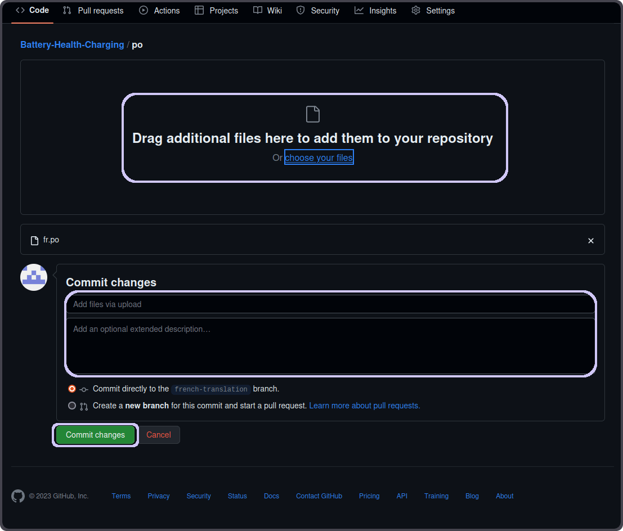Select commit directly to french-translation branch
623x531 pixels.
[x=72, y=389]
